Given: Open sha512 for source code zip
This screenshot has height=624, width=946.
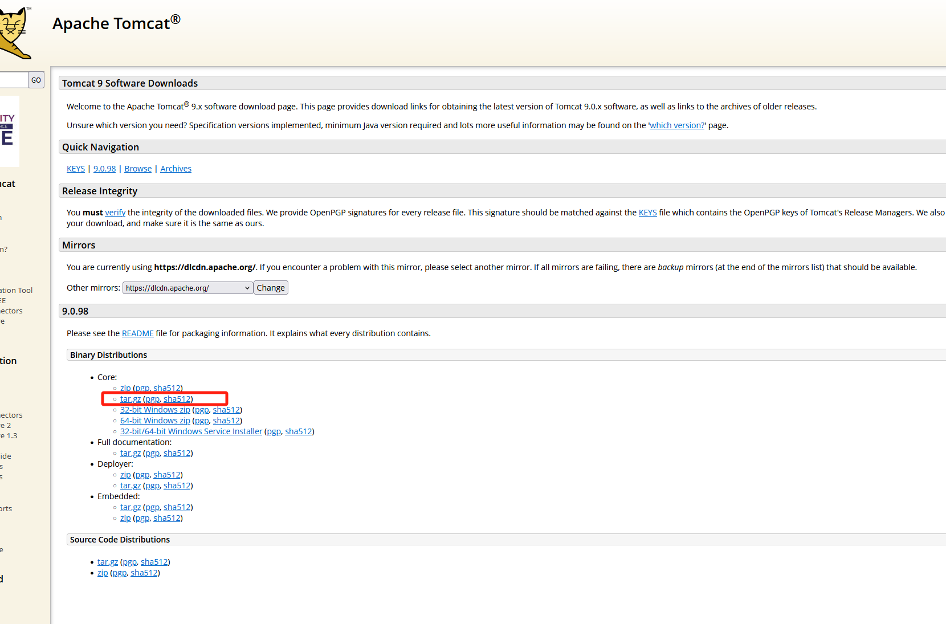Looking at the screenshot, I should (144, 573).
